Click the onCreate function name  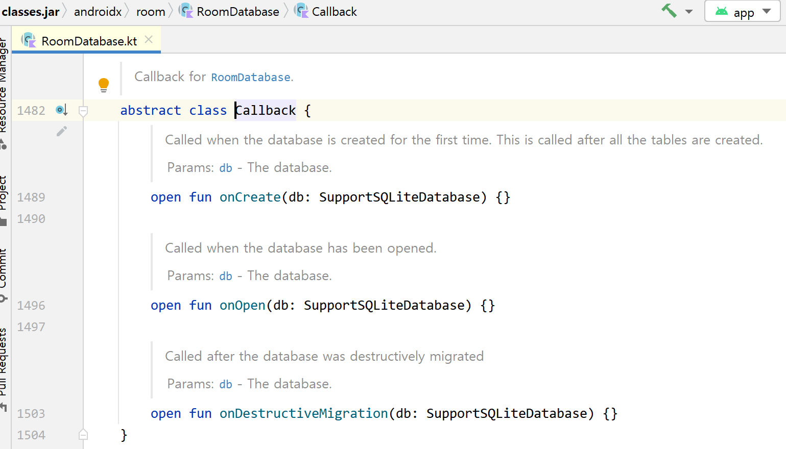(x=250, y=197)
